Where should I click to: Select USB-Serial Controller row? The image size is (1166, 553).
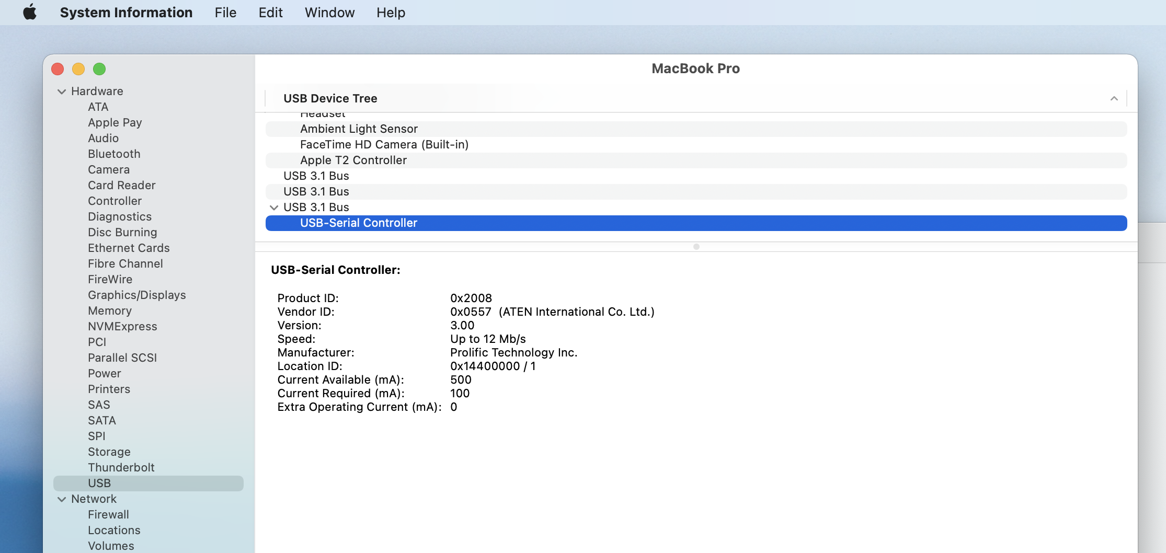coord(696,223)
